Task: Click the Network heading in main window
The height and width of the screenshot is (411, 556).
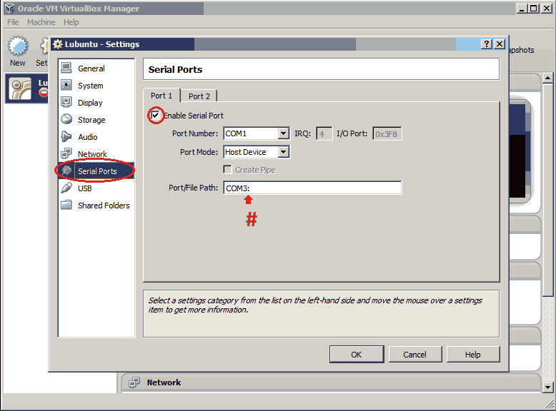Action: tap(164, 382)
